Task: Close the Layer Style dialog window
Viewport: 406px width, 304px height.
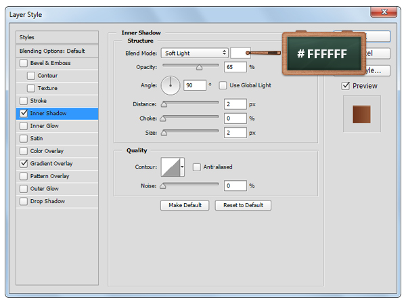Action: tap(383, 12)
